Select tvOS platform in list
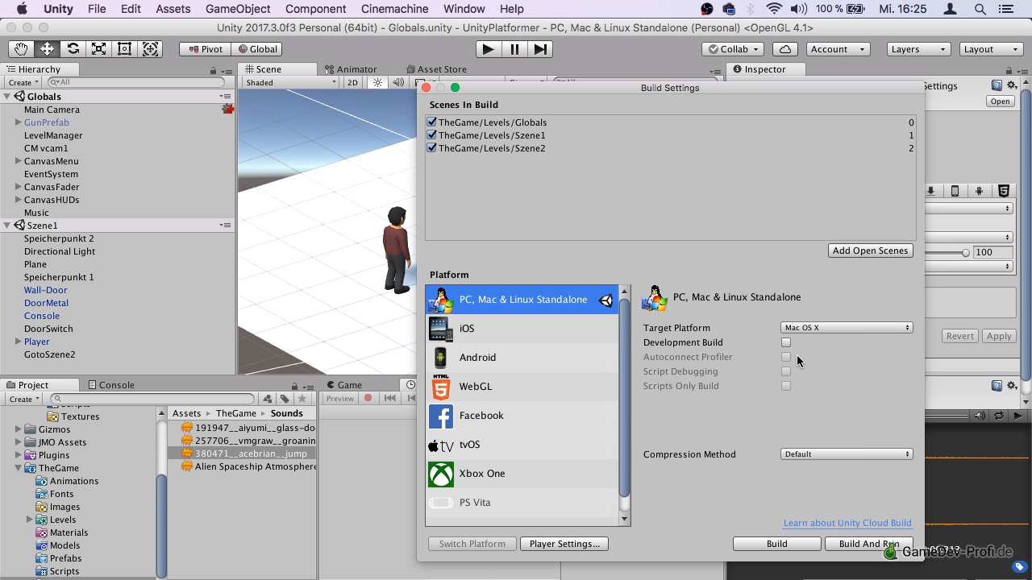The image size is (1032, 580). pos(522,445)
